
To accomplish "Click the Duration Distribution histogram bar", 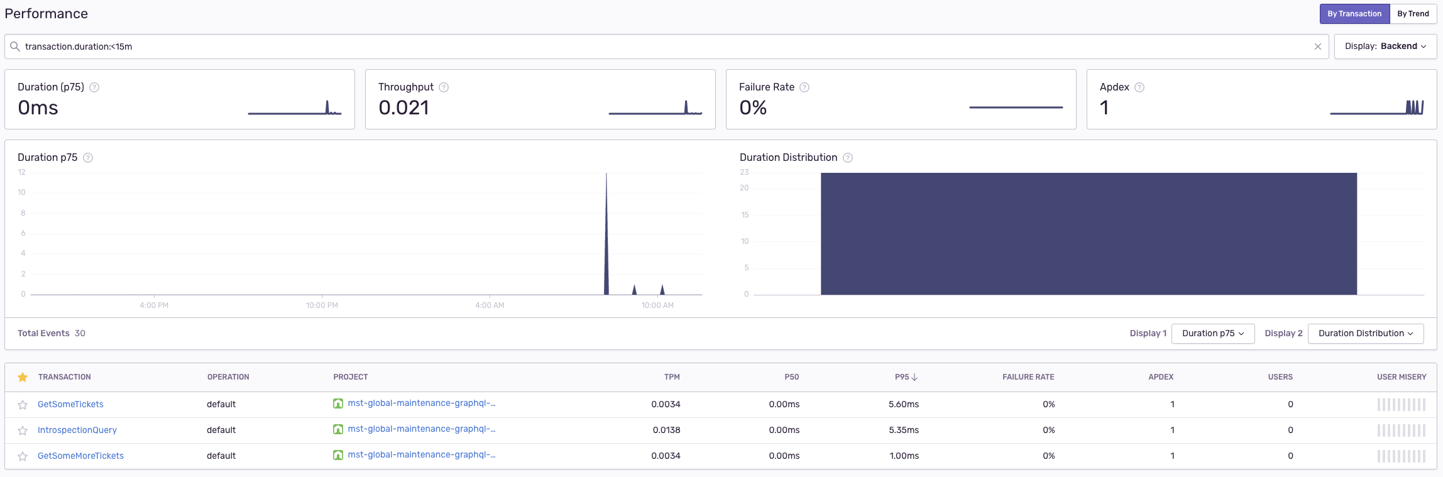I will (1089, 234).
